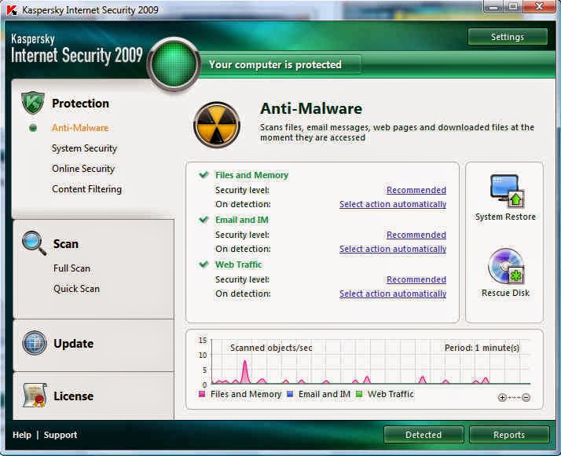
Task: Change Email and IM on-detection action
Action: 393,249
